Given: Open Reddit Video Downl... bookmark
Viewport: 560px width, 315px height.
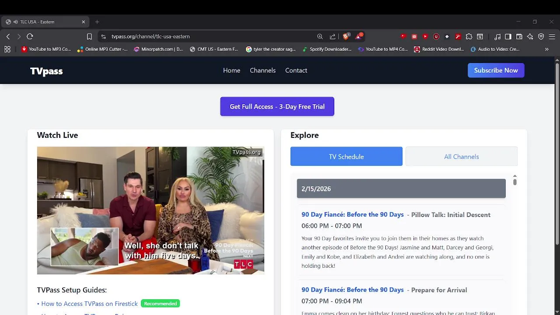Looking at the screenshot, I should click(439, 49).
